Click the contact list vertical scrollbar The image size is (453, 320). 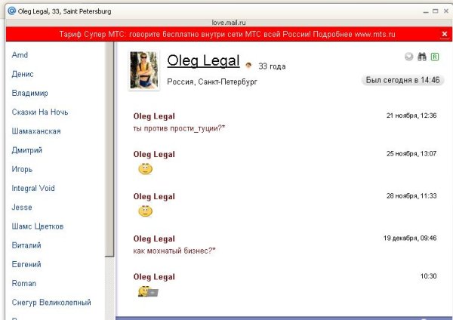tap(110, 151)
